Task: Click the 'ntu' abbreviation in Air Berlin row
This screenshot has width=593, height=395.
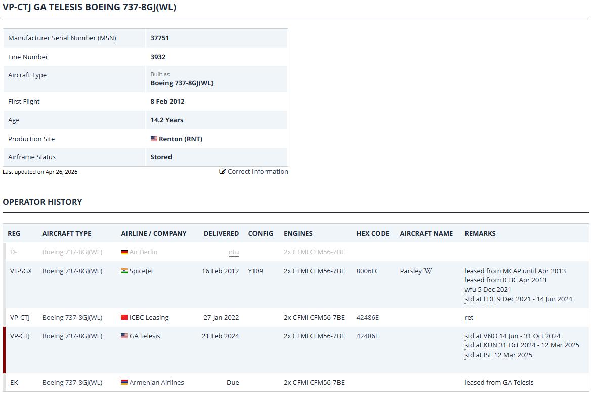Action: (233, 252)
